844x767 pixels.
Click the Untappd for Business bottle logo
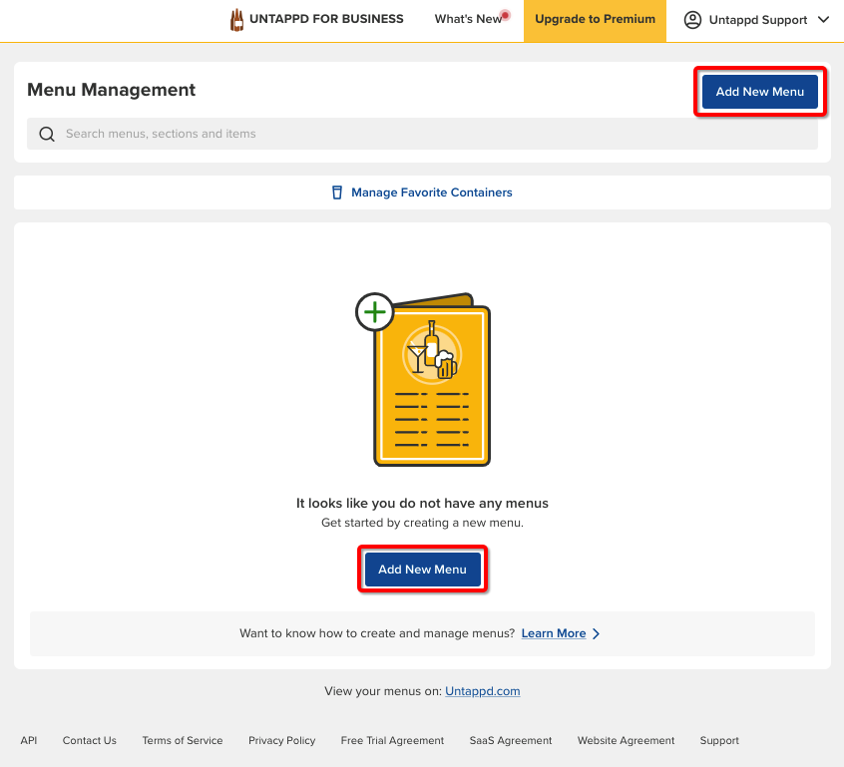click(236, 20)
